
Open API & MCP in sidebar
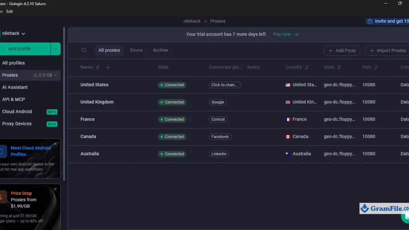click(x=14, y=99)
